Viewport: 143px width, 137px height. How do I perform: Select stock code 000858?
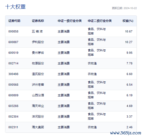click(x=13, y=32)
